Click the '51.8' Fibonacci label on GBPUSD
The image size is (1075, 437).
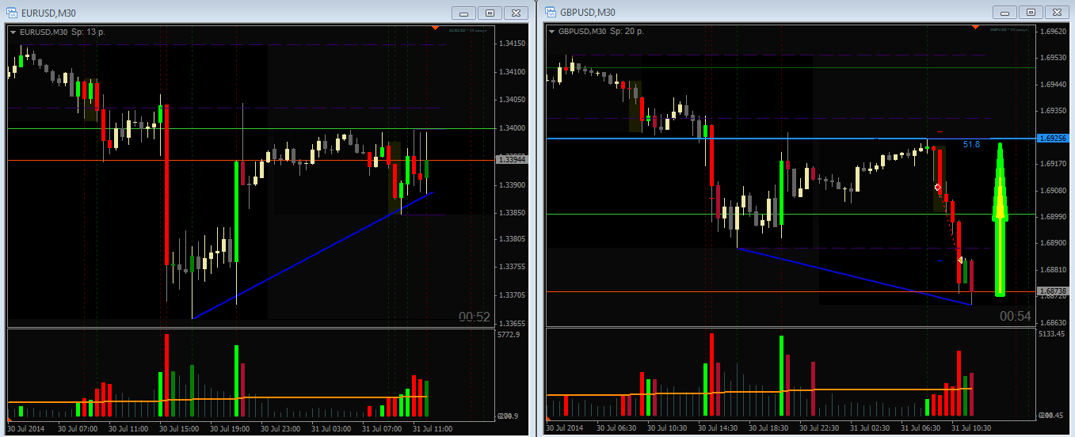coord(971,145)
